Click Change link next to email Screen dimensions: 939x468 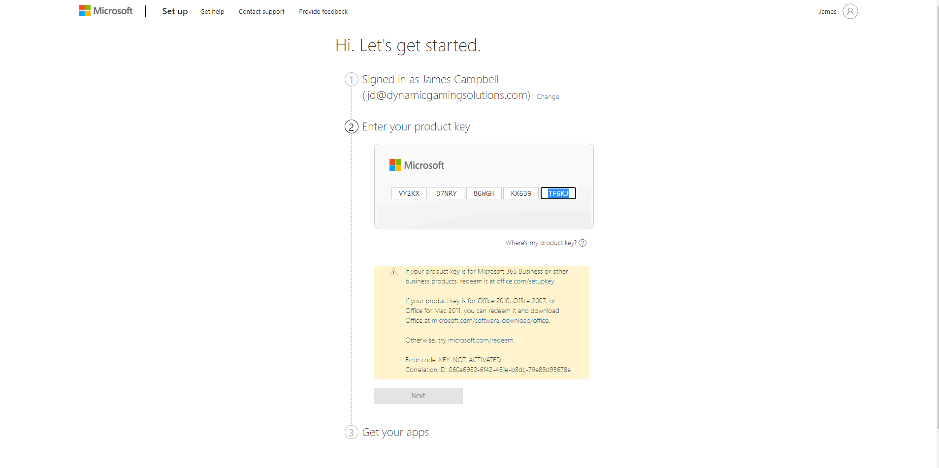point(548,97)
